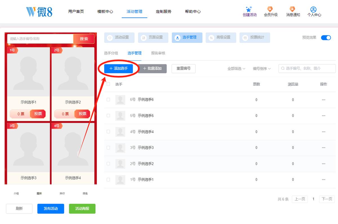This screenshot has width=338, height=224.
Task: Check the box for 5号 示例选手5
Action: pos(108,116)
